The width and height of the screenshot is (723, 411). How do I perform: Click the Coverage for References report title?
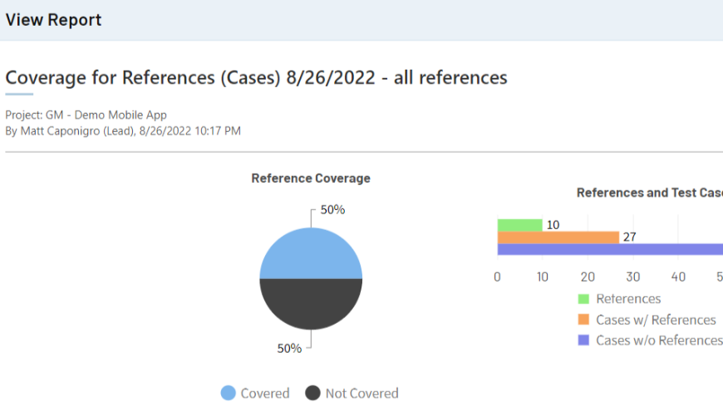[256, 78]
